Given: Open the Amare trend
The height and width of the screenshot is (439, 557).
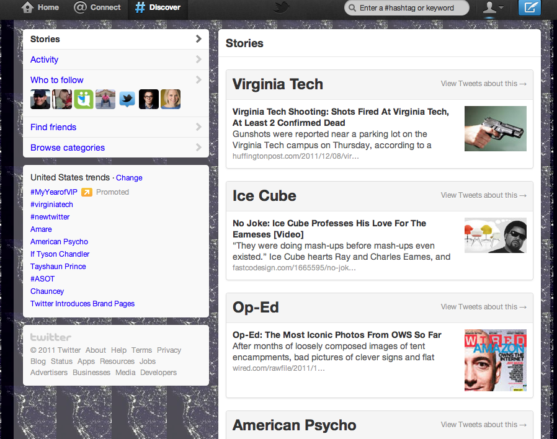Looking at the screenshot, I should click(x=41, y=229).
